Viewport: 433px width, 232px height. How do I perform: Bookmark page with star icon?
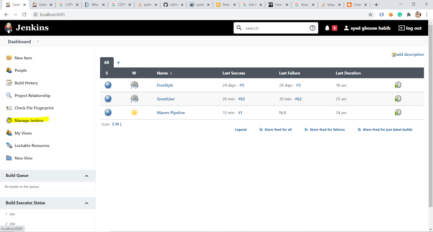tap(370, 15)
